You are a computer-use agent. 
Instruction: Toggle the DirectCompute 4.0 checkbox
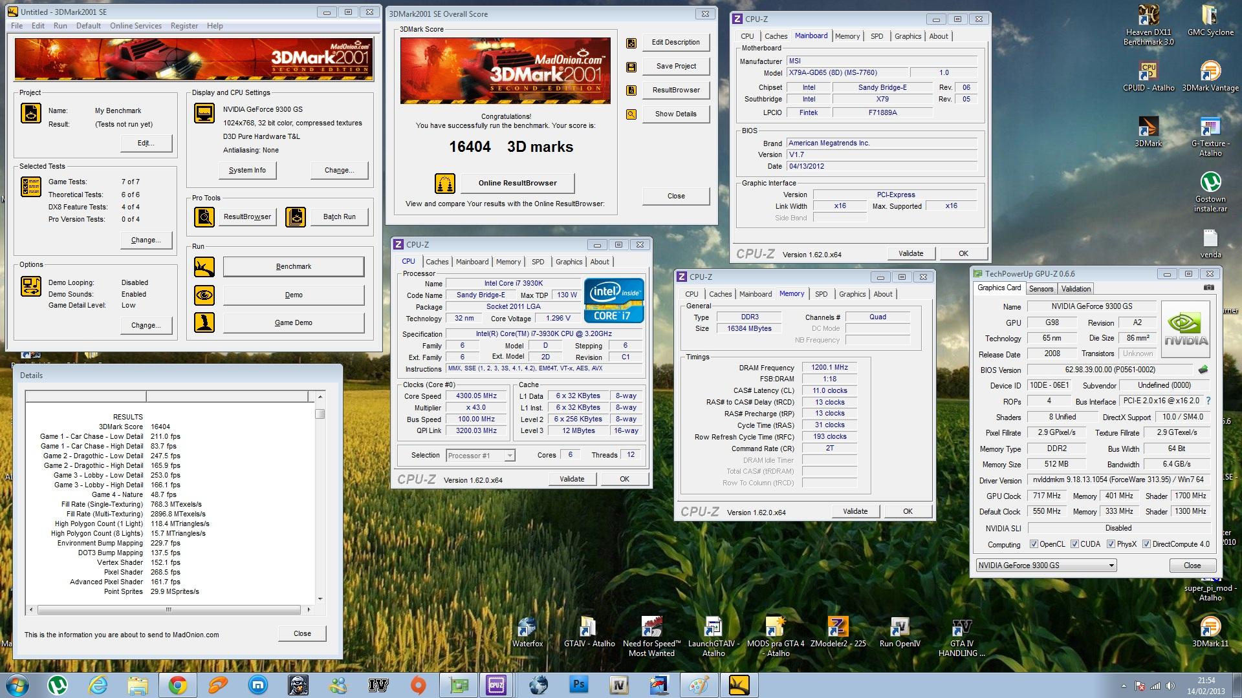pyautogui.click(x=1146, y=544)
